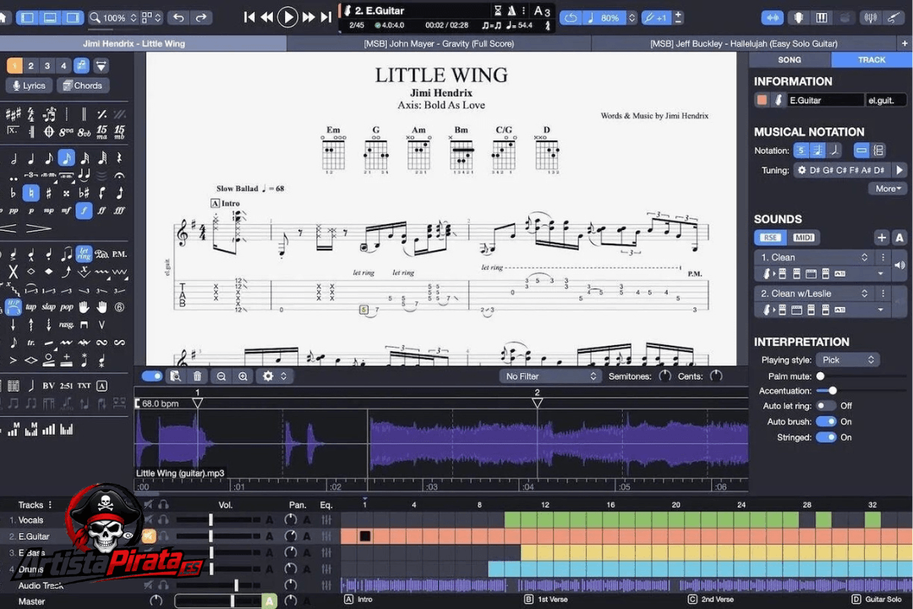Open the Lyrics editor

[29, 85]
